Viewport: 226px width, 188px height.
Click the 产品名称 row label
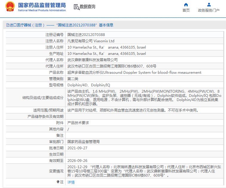56,73
